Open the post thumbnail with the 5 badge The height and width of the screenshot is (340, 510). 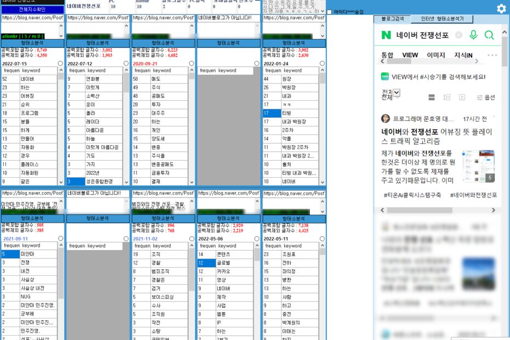[479, 166]
